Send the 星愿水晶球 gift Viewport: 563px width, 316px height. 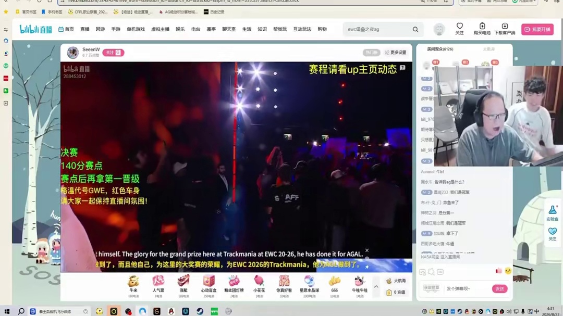(309, 286)
